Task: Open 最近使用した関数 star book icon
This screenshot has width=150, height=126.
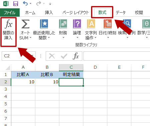Action: 44,24
